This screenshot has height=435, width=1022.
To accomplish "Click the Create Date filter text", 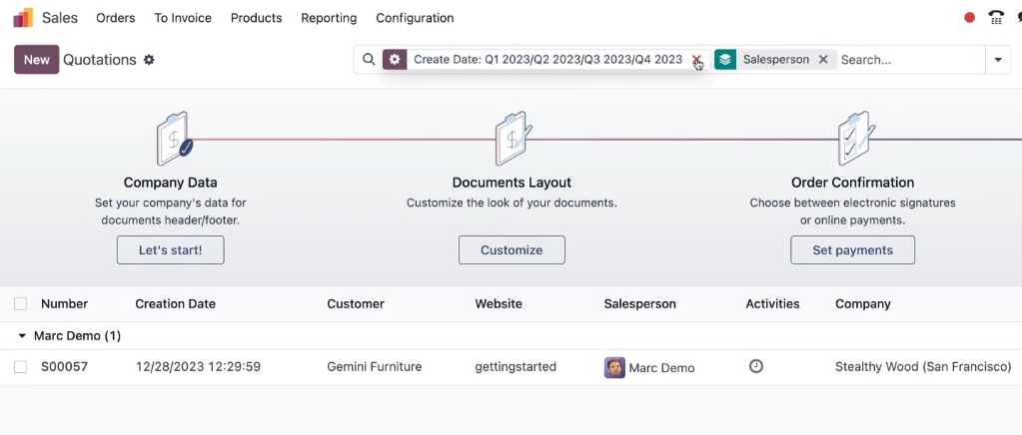I will point(548,60).
